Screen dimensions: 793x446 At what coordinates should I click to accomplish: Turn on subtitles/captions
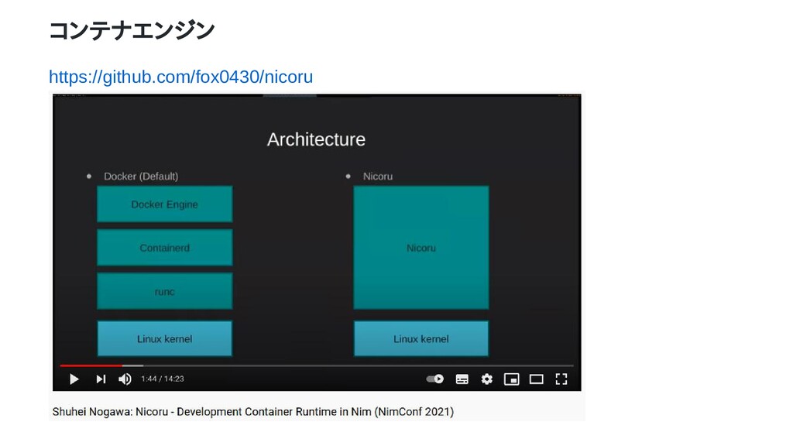[x=462, y=379]
